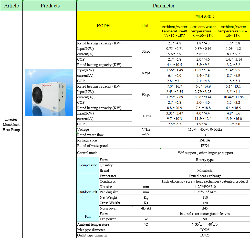Select "internal rotor motor,plastic leaves" value

click(x=205, y=214)
